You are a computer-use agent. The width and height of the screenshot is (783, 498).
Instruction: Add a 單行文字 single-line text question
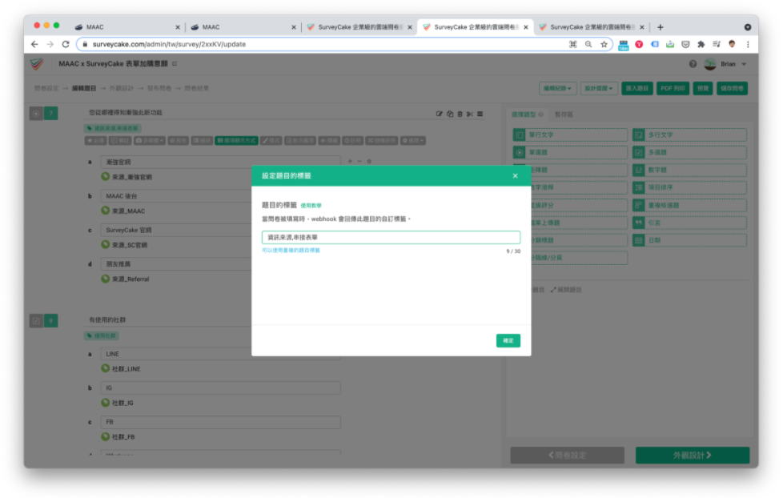570,135
